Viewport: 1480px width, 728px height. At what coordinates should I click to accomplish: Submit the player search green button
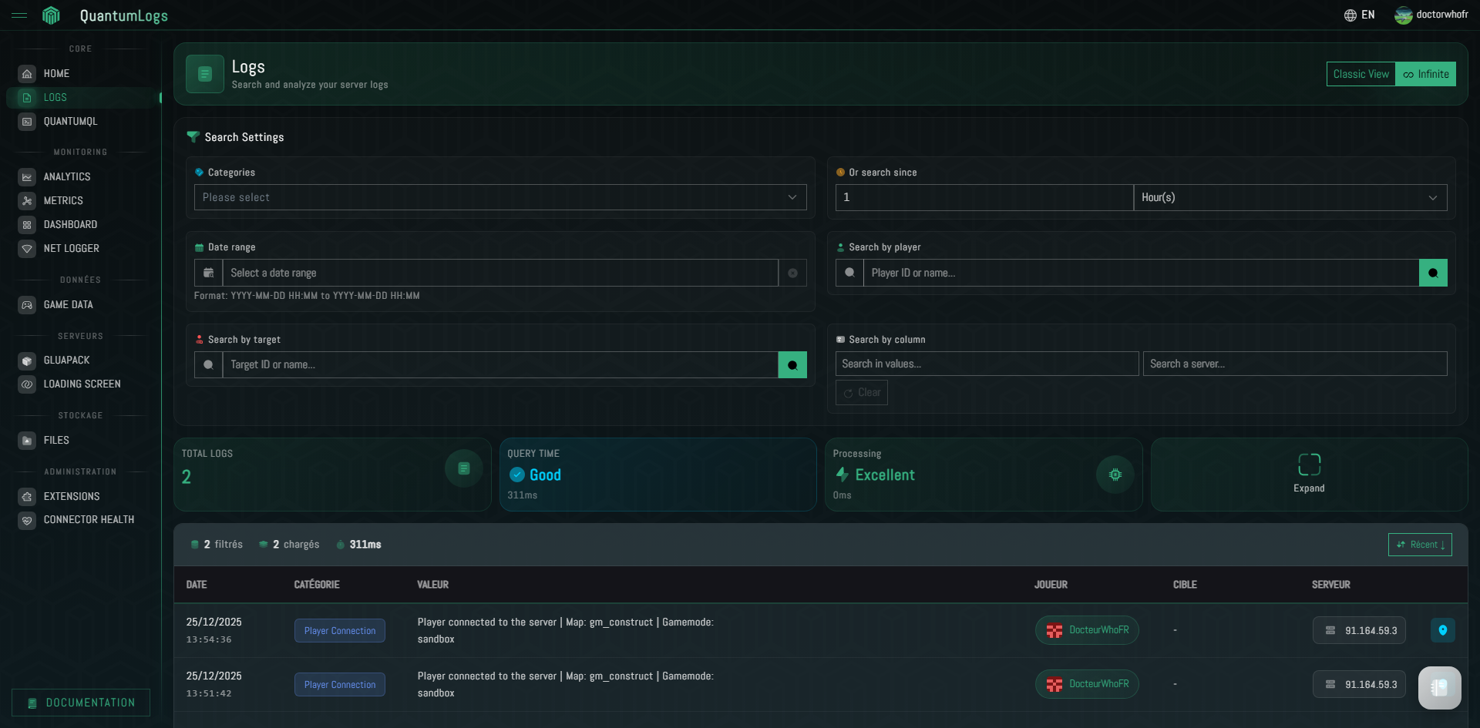[x=1433, y=273]
